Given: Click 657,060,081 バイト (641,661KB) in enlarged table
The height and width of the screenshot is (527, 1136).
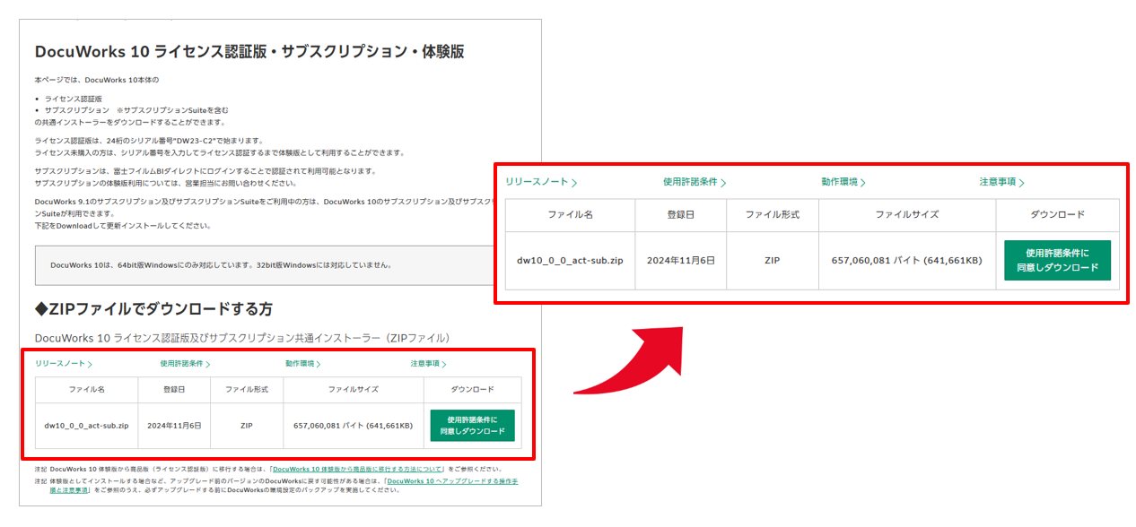Looking at the screenshot, I should point(907,260).
